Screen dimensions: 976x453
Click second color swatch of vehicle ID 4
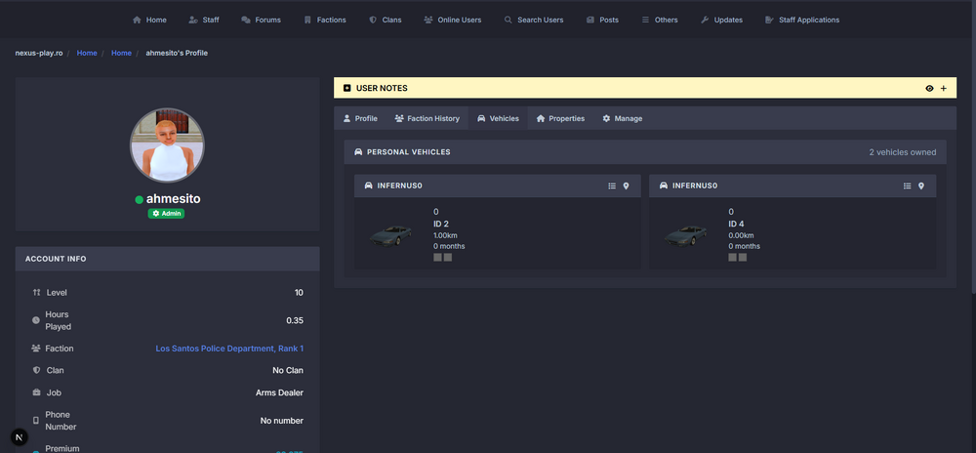[743, 257]
